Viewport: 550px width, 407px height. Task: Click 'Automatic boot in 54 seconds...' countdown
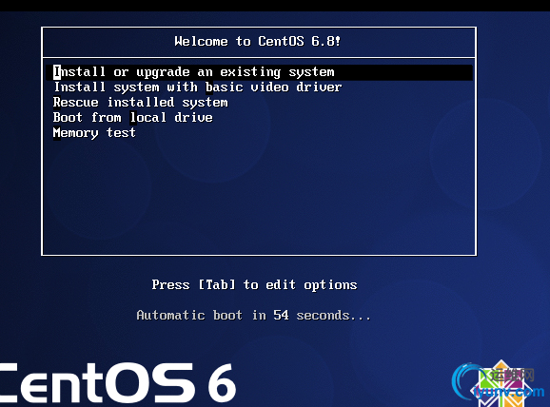coord(253,315)
